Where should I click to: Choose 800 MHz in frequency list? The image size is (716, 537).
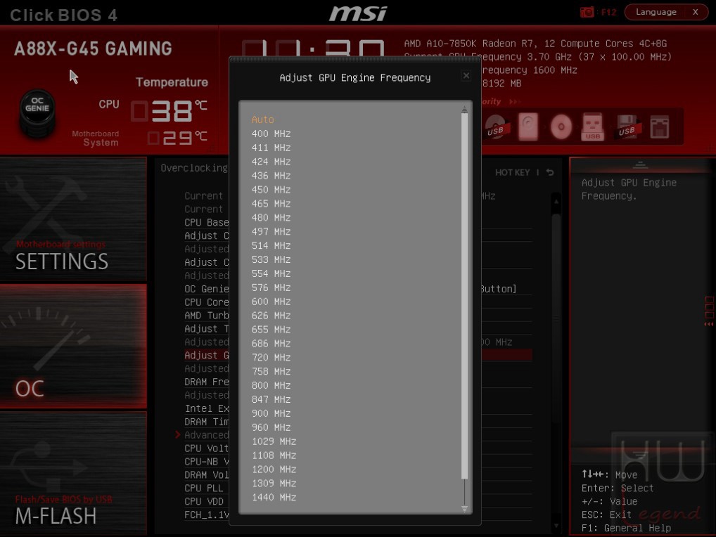pyautogui.click(x=271, y=385)
